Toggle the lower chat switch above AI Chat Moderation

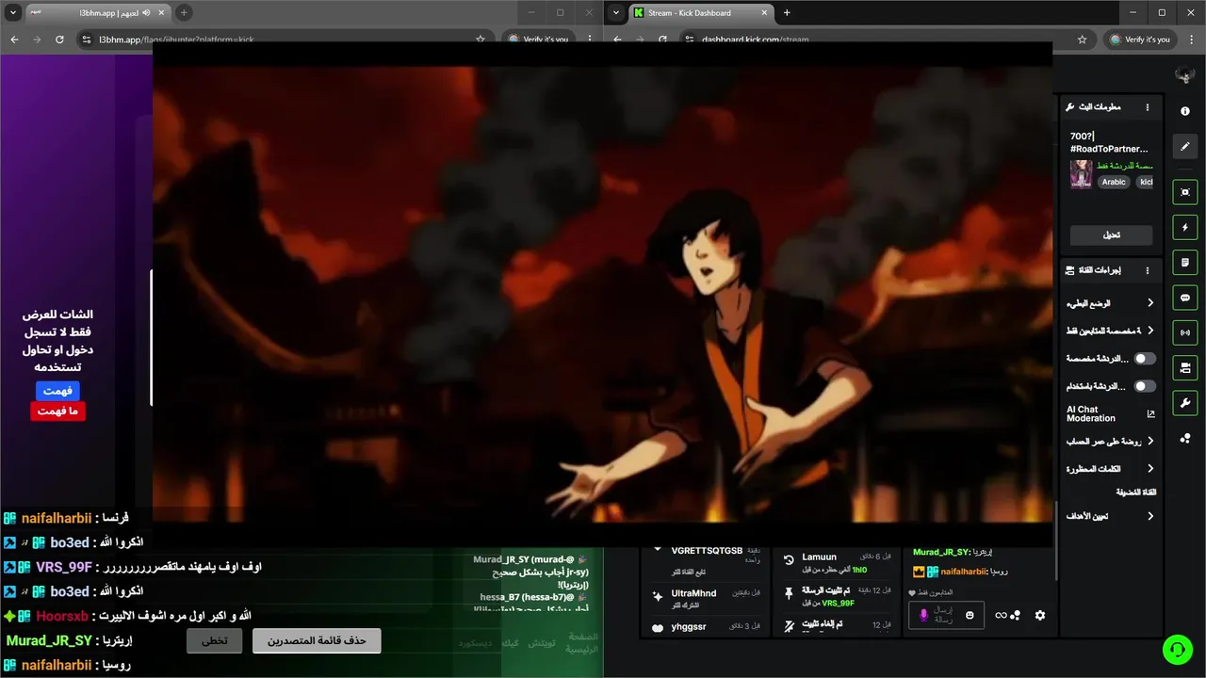click(x=1145, y=386)
